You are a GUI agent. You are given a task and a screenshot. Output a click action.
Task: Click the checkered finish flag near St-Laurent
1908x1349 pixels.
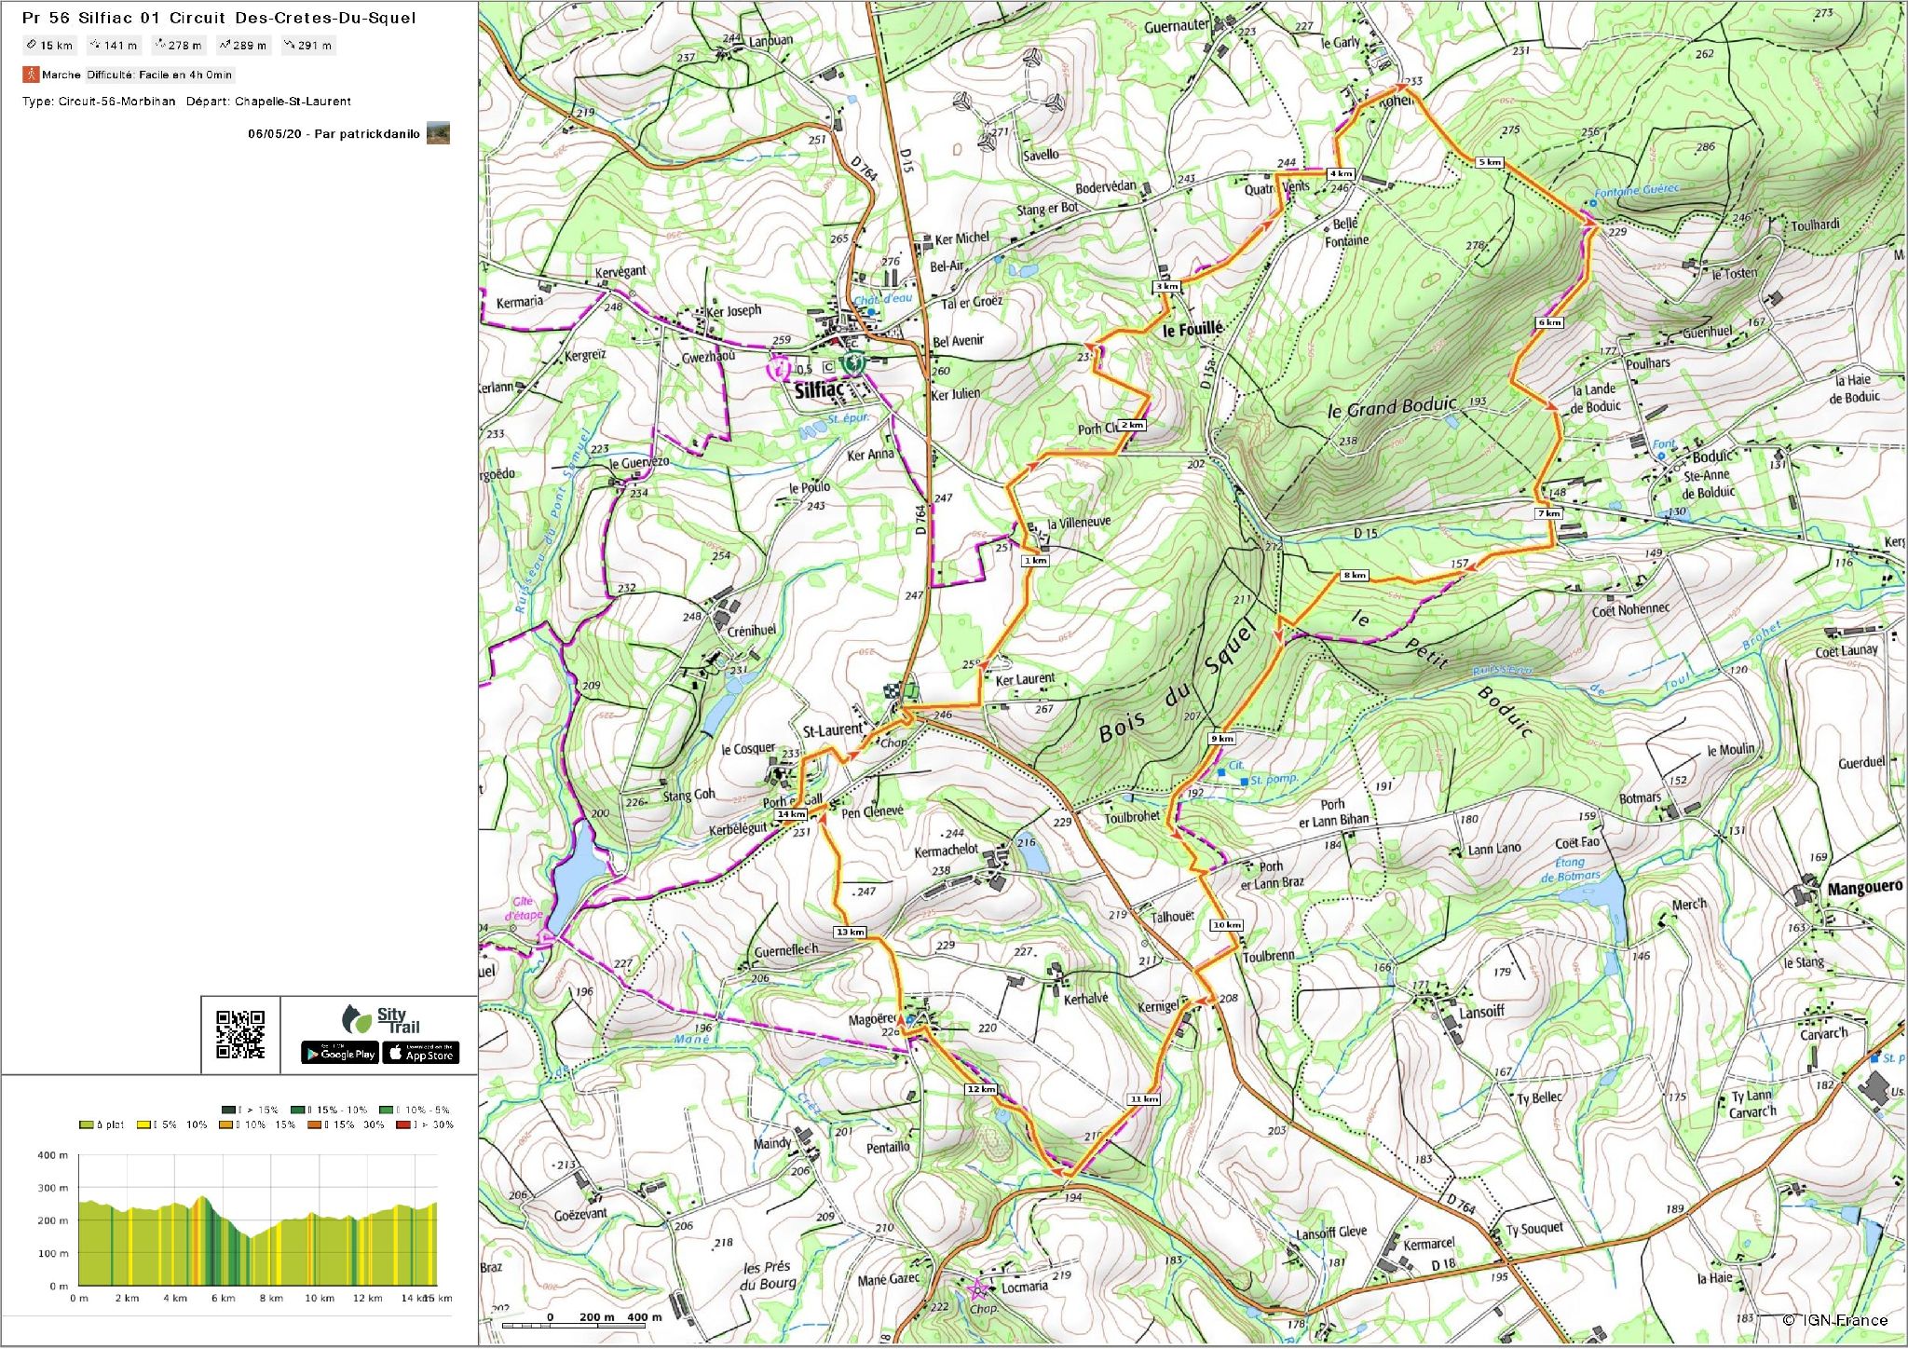[x=893, y=690]
